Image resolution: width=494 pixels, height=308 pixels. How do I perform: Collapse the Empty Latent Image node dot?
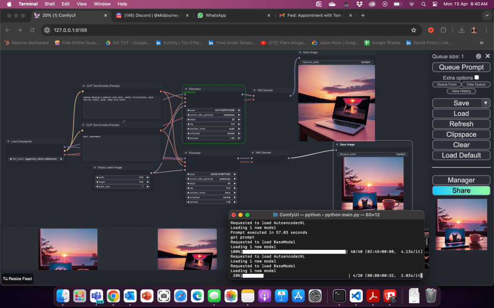[95, 167]
